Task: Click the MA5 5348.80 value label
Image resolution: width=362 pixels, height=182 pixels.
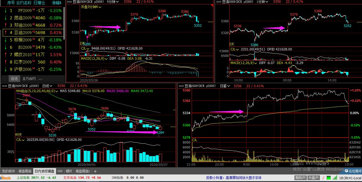Action: click(x=70, y=91)
